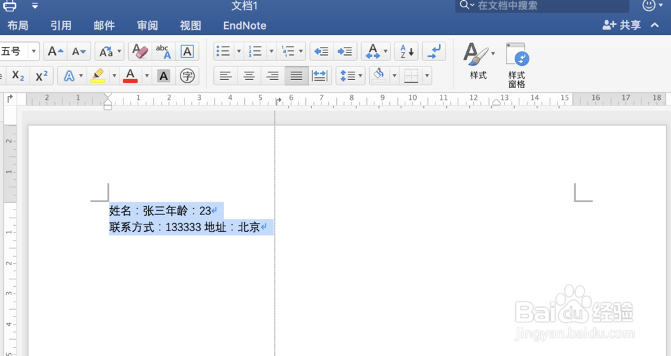Click the first-line indent marker on ruler
This screenshot has height=356, width=671.
tap(108, 97)
